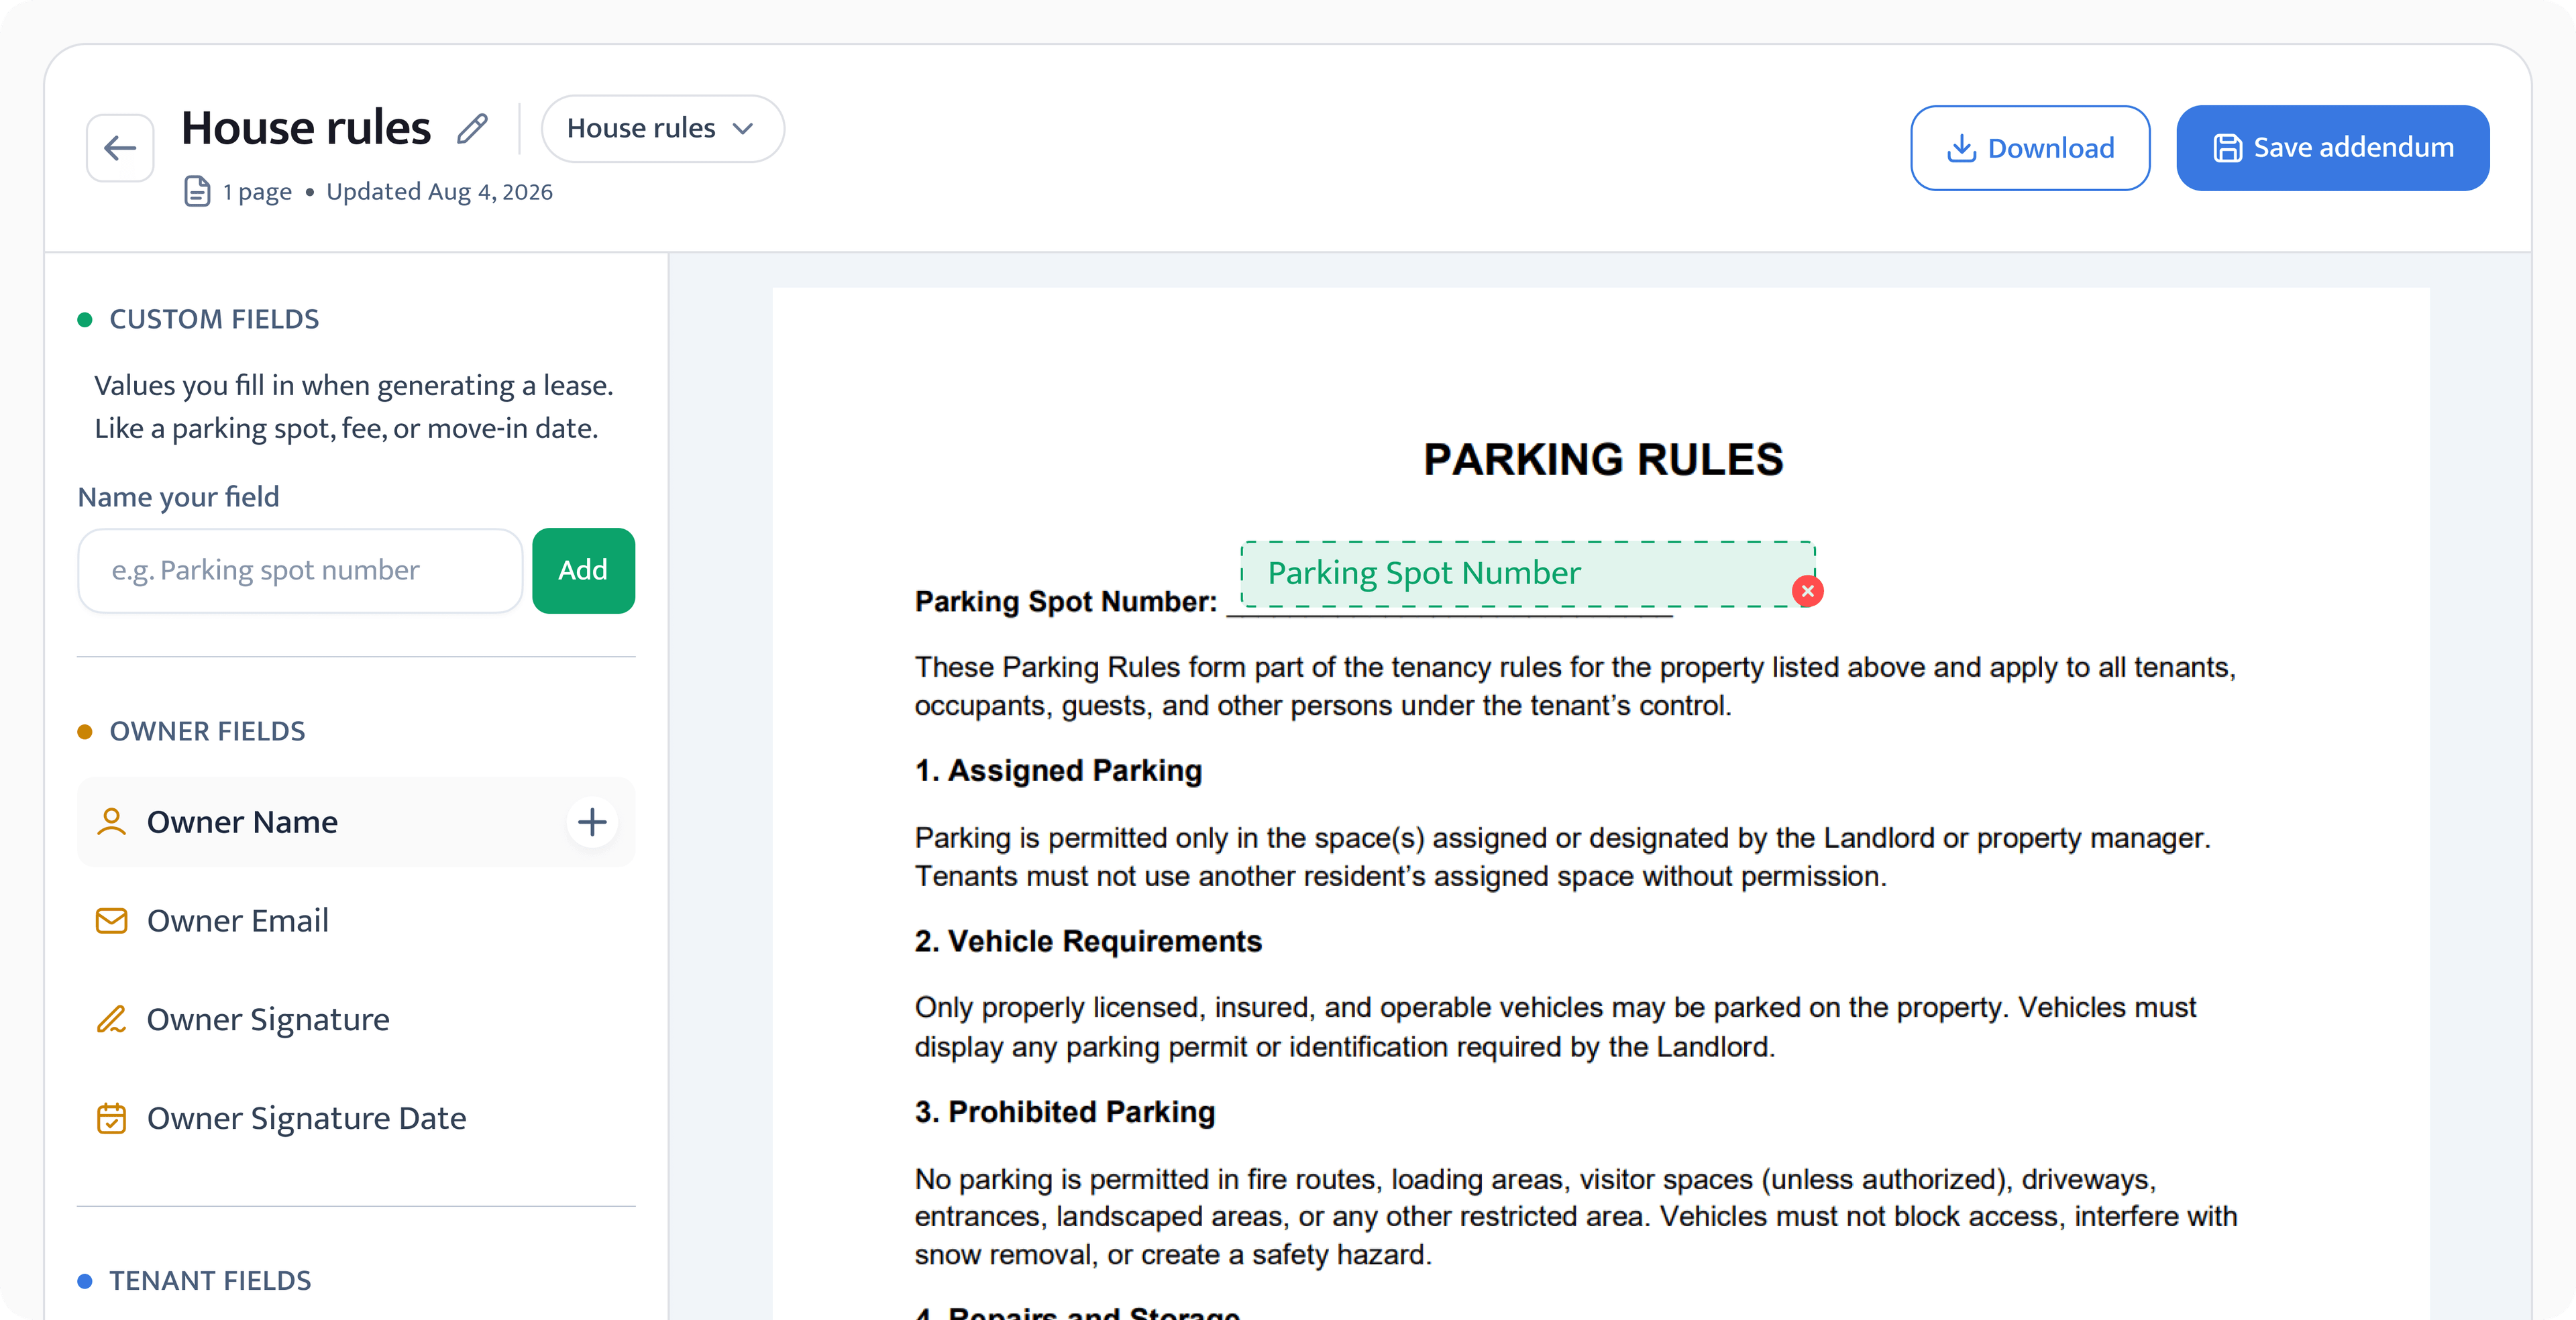
Task: Click the pencil icon to rename House rules
Action: 472,128
